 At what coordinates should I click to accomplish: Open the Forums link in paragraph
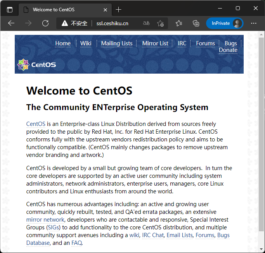[x=205, y=235]
